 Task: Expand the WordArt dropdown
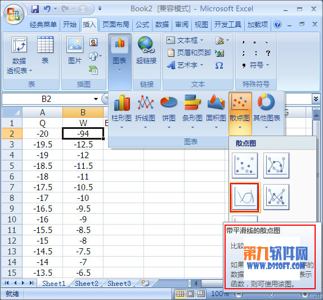[x=201, y=65]
